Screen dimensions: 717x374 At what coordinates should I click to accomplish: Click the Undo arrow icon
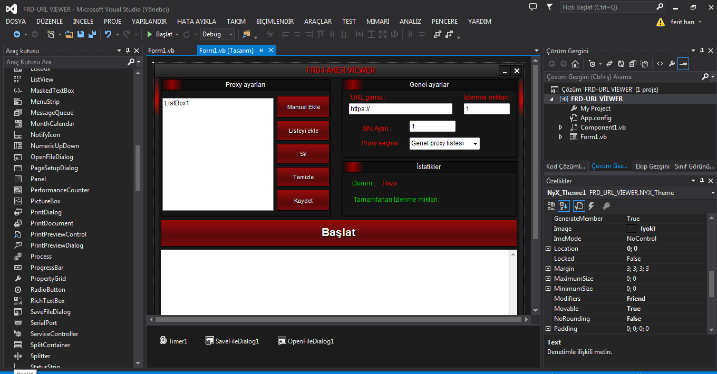[108, 34]
